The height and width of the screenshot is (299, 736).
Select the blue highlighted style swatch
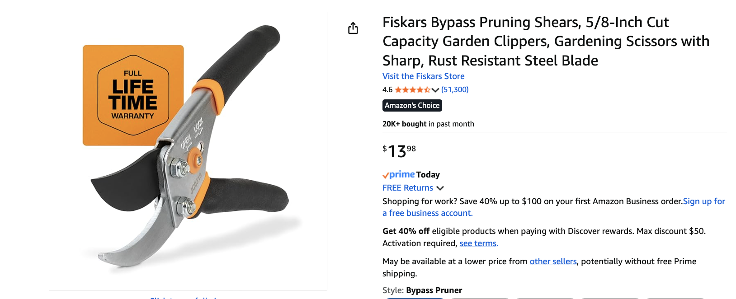tap(414, 298)
